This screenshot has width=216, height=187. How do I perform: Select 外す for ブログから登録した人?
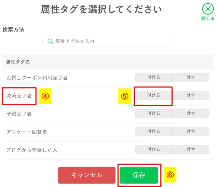coord(191,149)
